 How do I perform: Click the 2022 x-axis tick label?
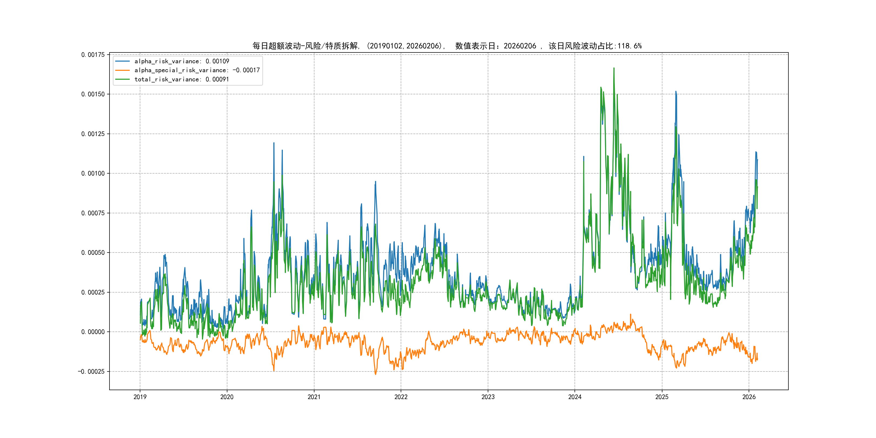point(401,397)
